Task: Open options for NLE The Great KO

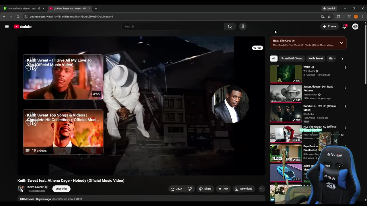Action: tap(345, 127)
